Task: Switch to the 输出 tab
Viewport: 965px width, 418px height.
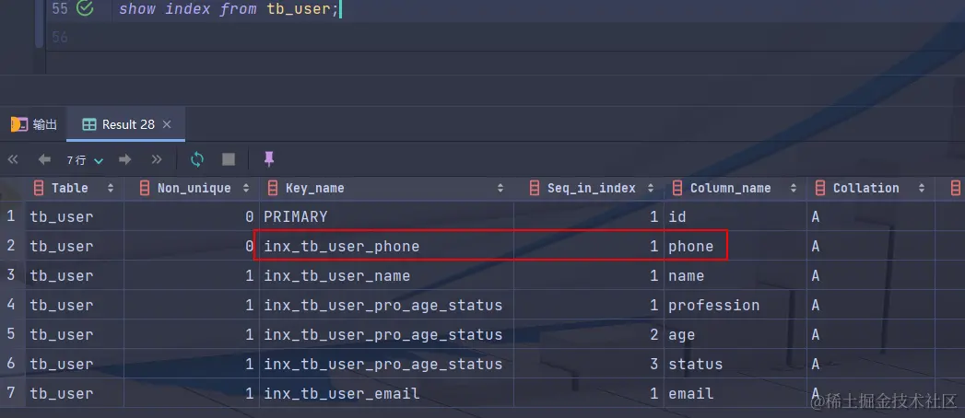Action: (34, 124)
